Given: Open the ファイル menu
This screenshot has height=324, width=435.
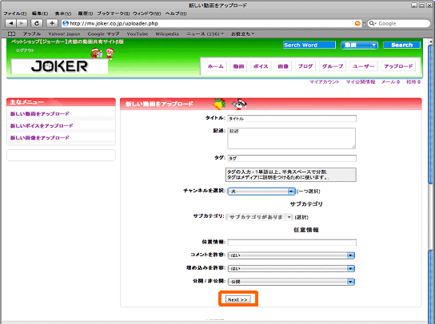Looking at the screenshot, I should [x=14, y=14].
